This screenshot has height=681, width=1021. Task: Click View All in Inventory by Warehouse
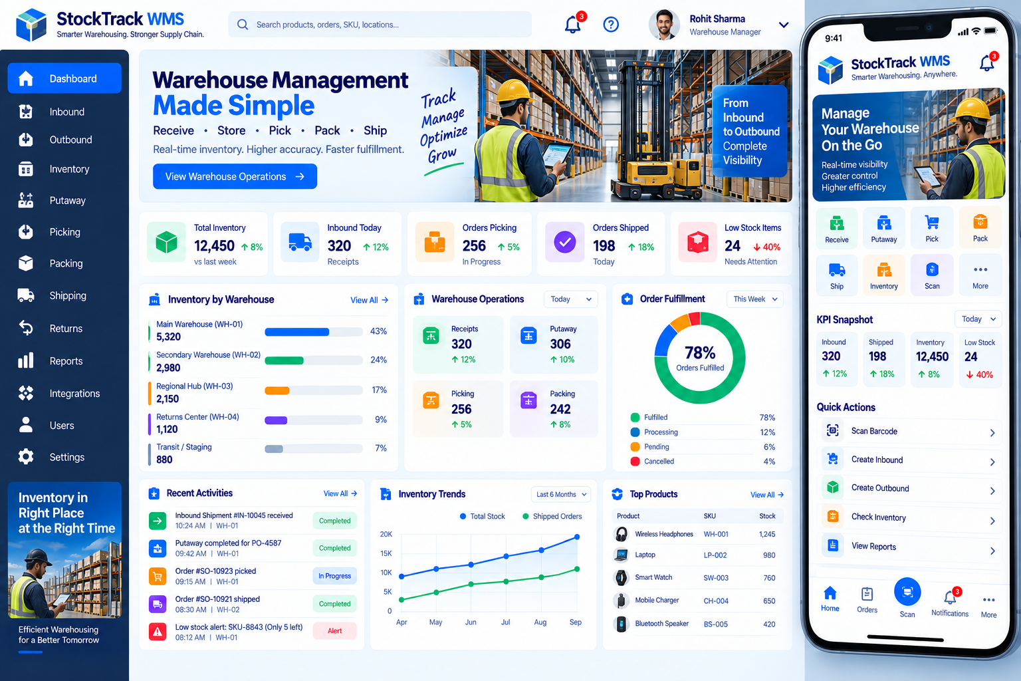point(369,300)
